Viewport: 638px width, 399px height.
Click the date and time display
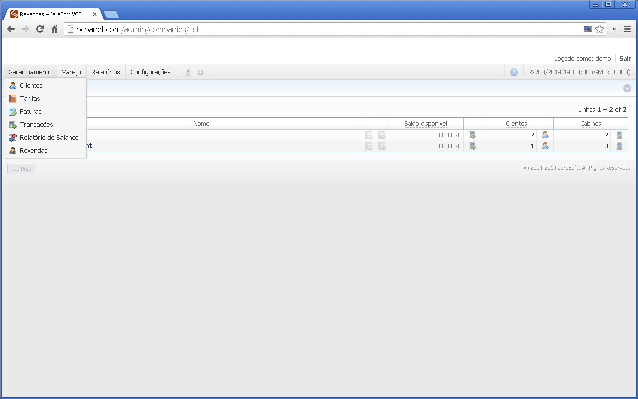[x=579, y=72]
